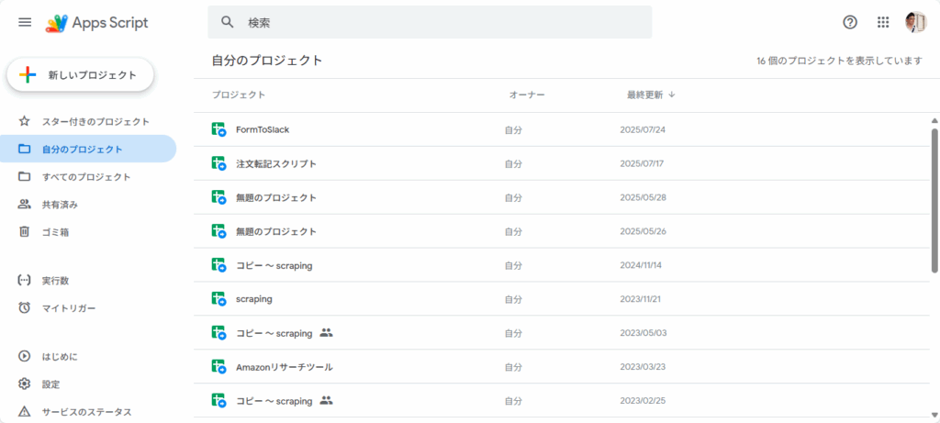Screen dimensions: 940x423
Task: Open the hamburger main menu icon
Action: click(25, 22)
